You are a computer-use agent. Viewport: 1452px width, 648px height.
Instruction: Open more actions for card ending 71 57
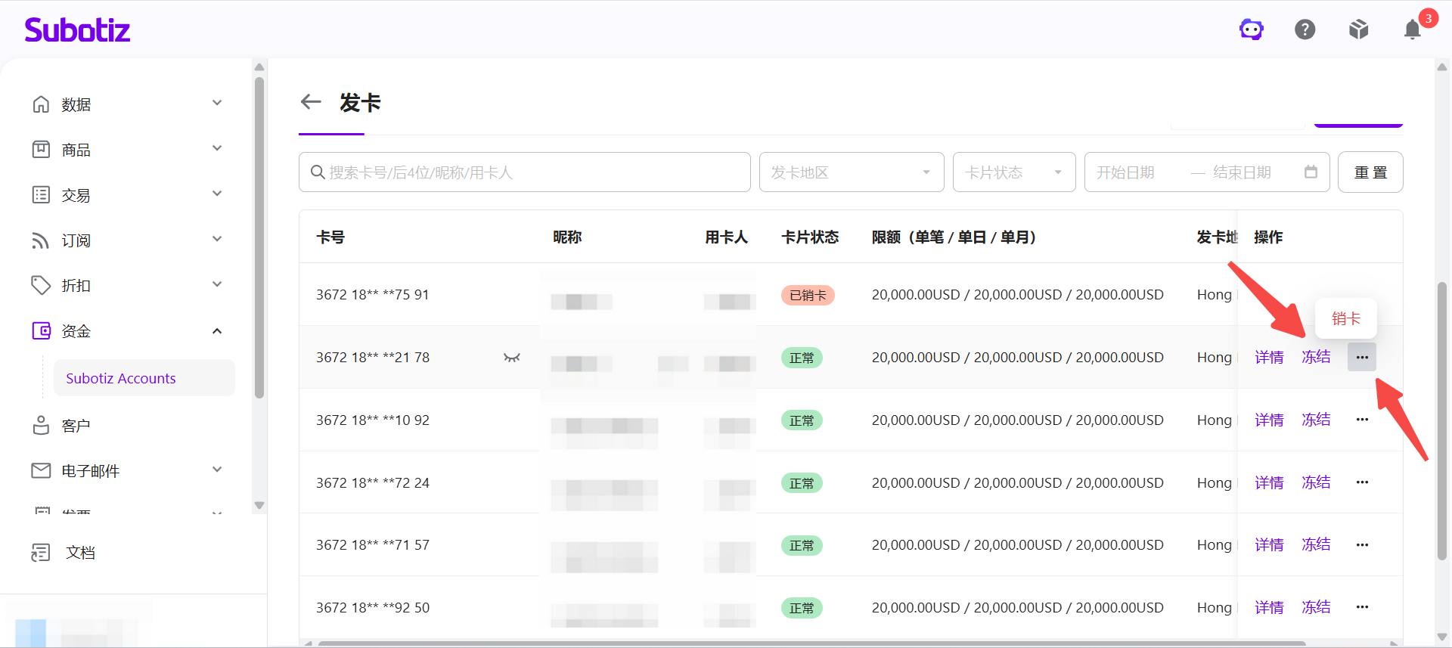pyautogui.click(x=1362, y=545)
